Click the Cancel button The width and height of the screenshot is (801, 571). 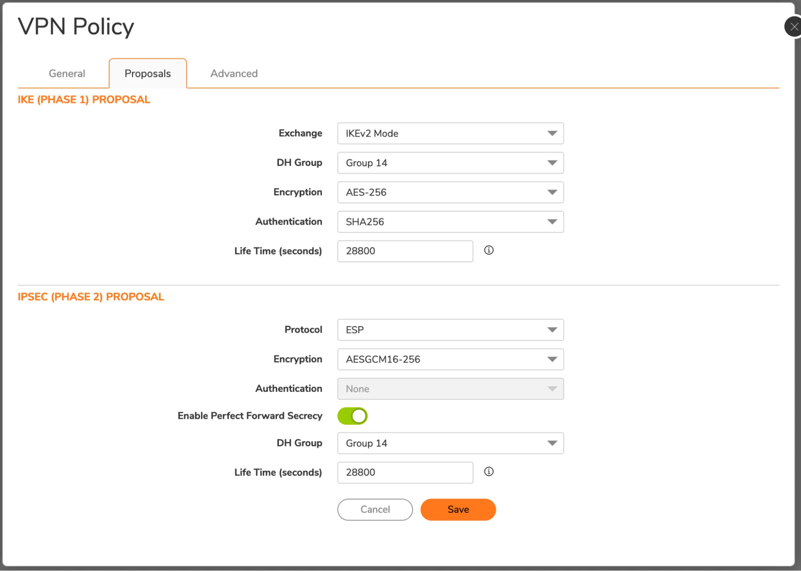(x=375, y=509)
